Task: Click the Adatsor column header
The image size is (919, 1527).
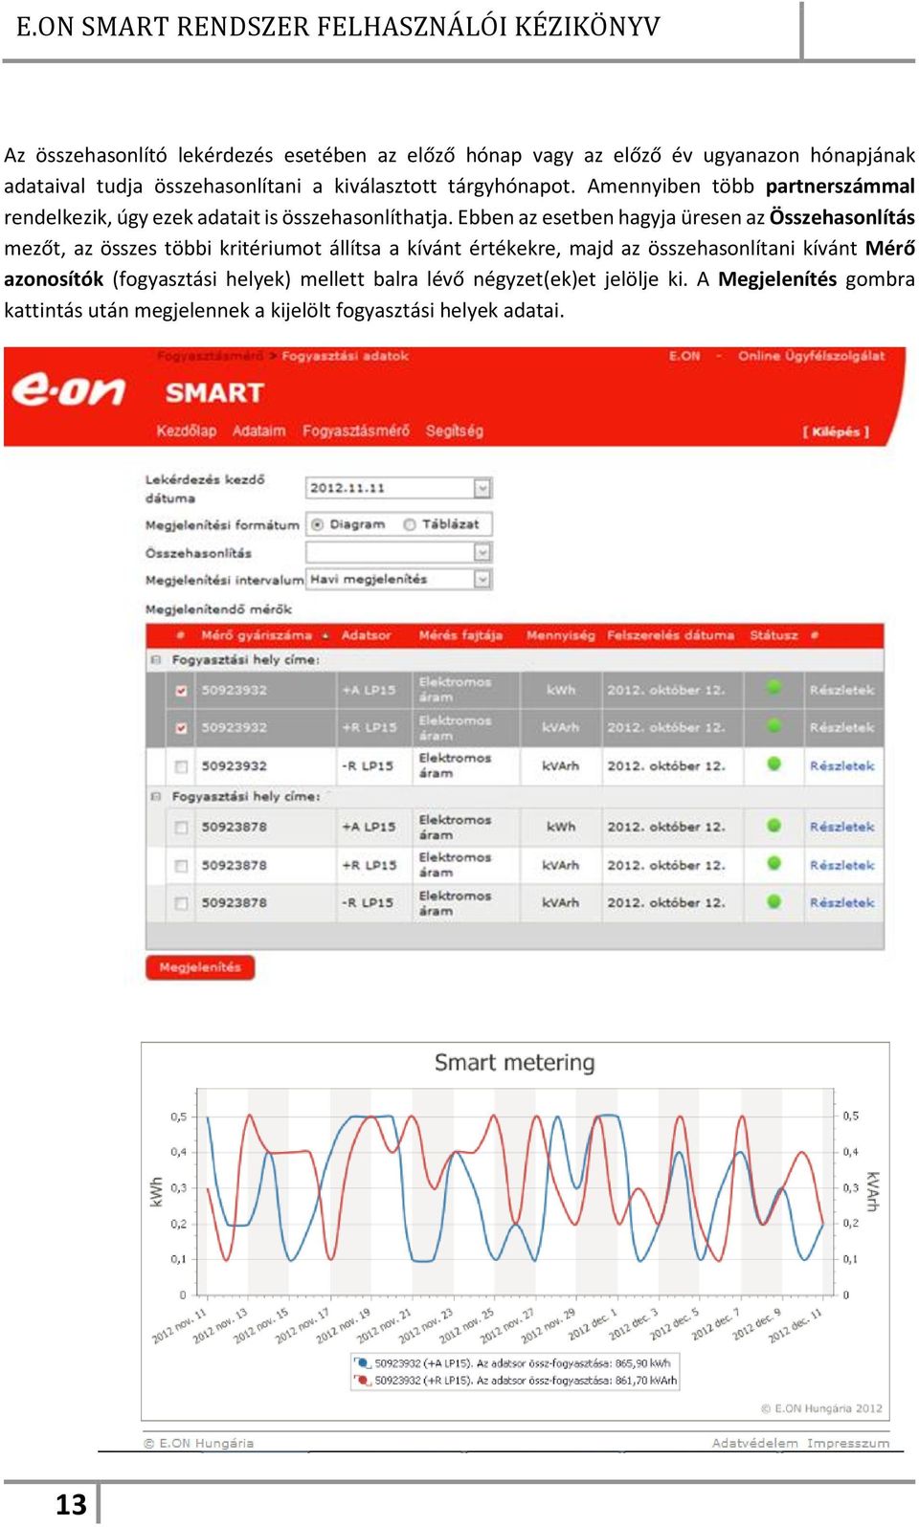Action: pos(367,635)
